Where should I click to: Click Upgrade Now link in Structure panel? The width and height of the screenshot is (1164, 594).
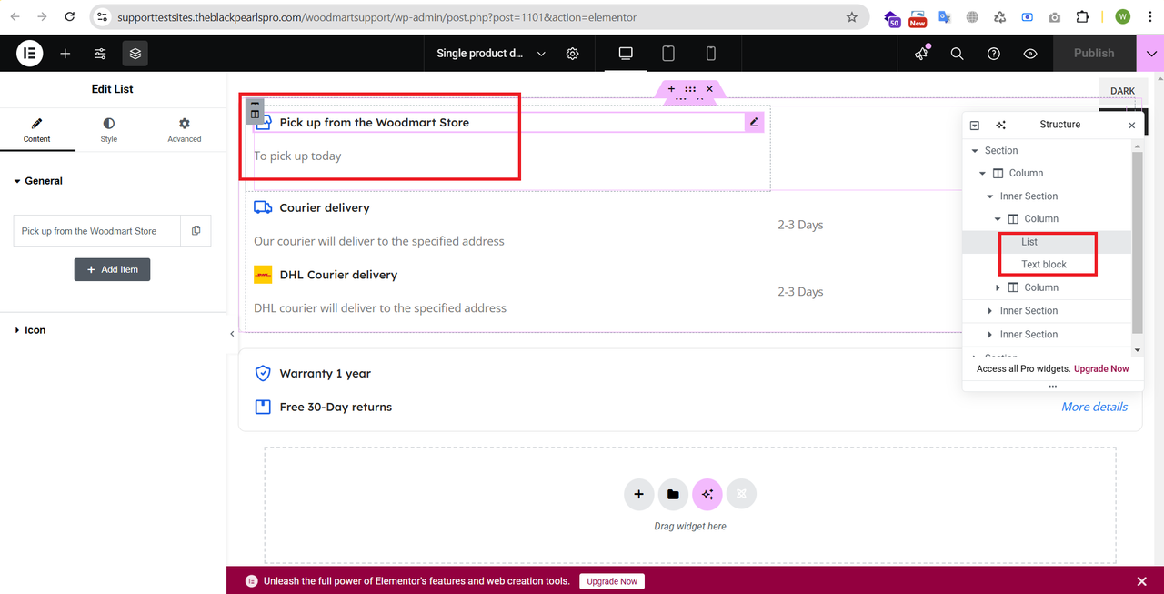tap(1101, 368)
